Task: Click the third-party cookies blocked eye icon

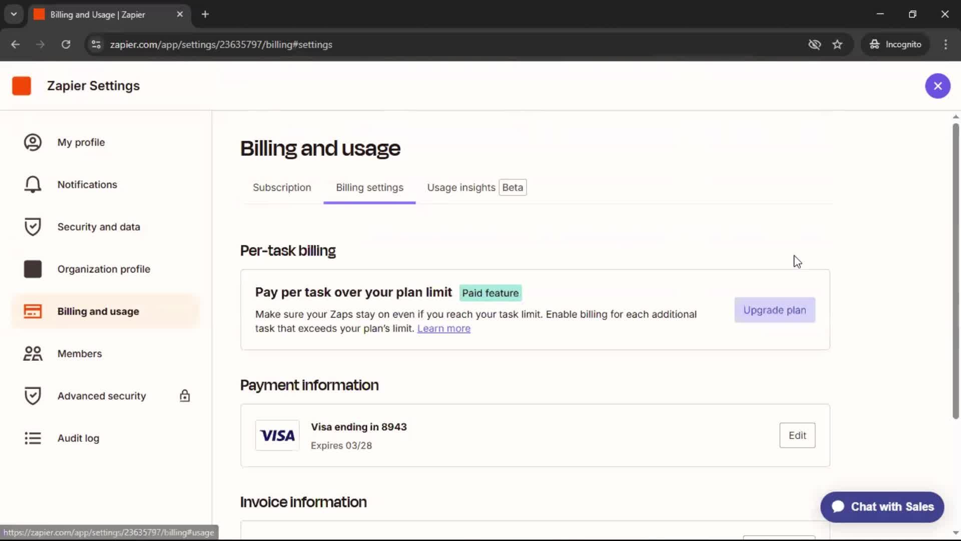Action: [x=814, y=45]
